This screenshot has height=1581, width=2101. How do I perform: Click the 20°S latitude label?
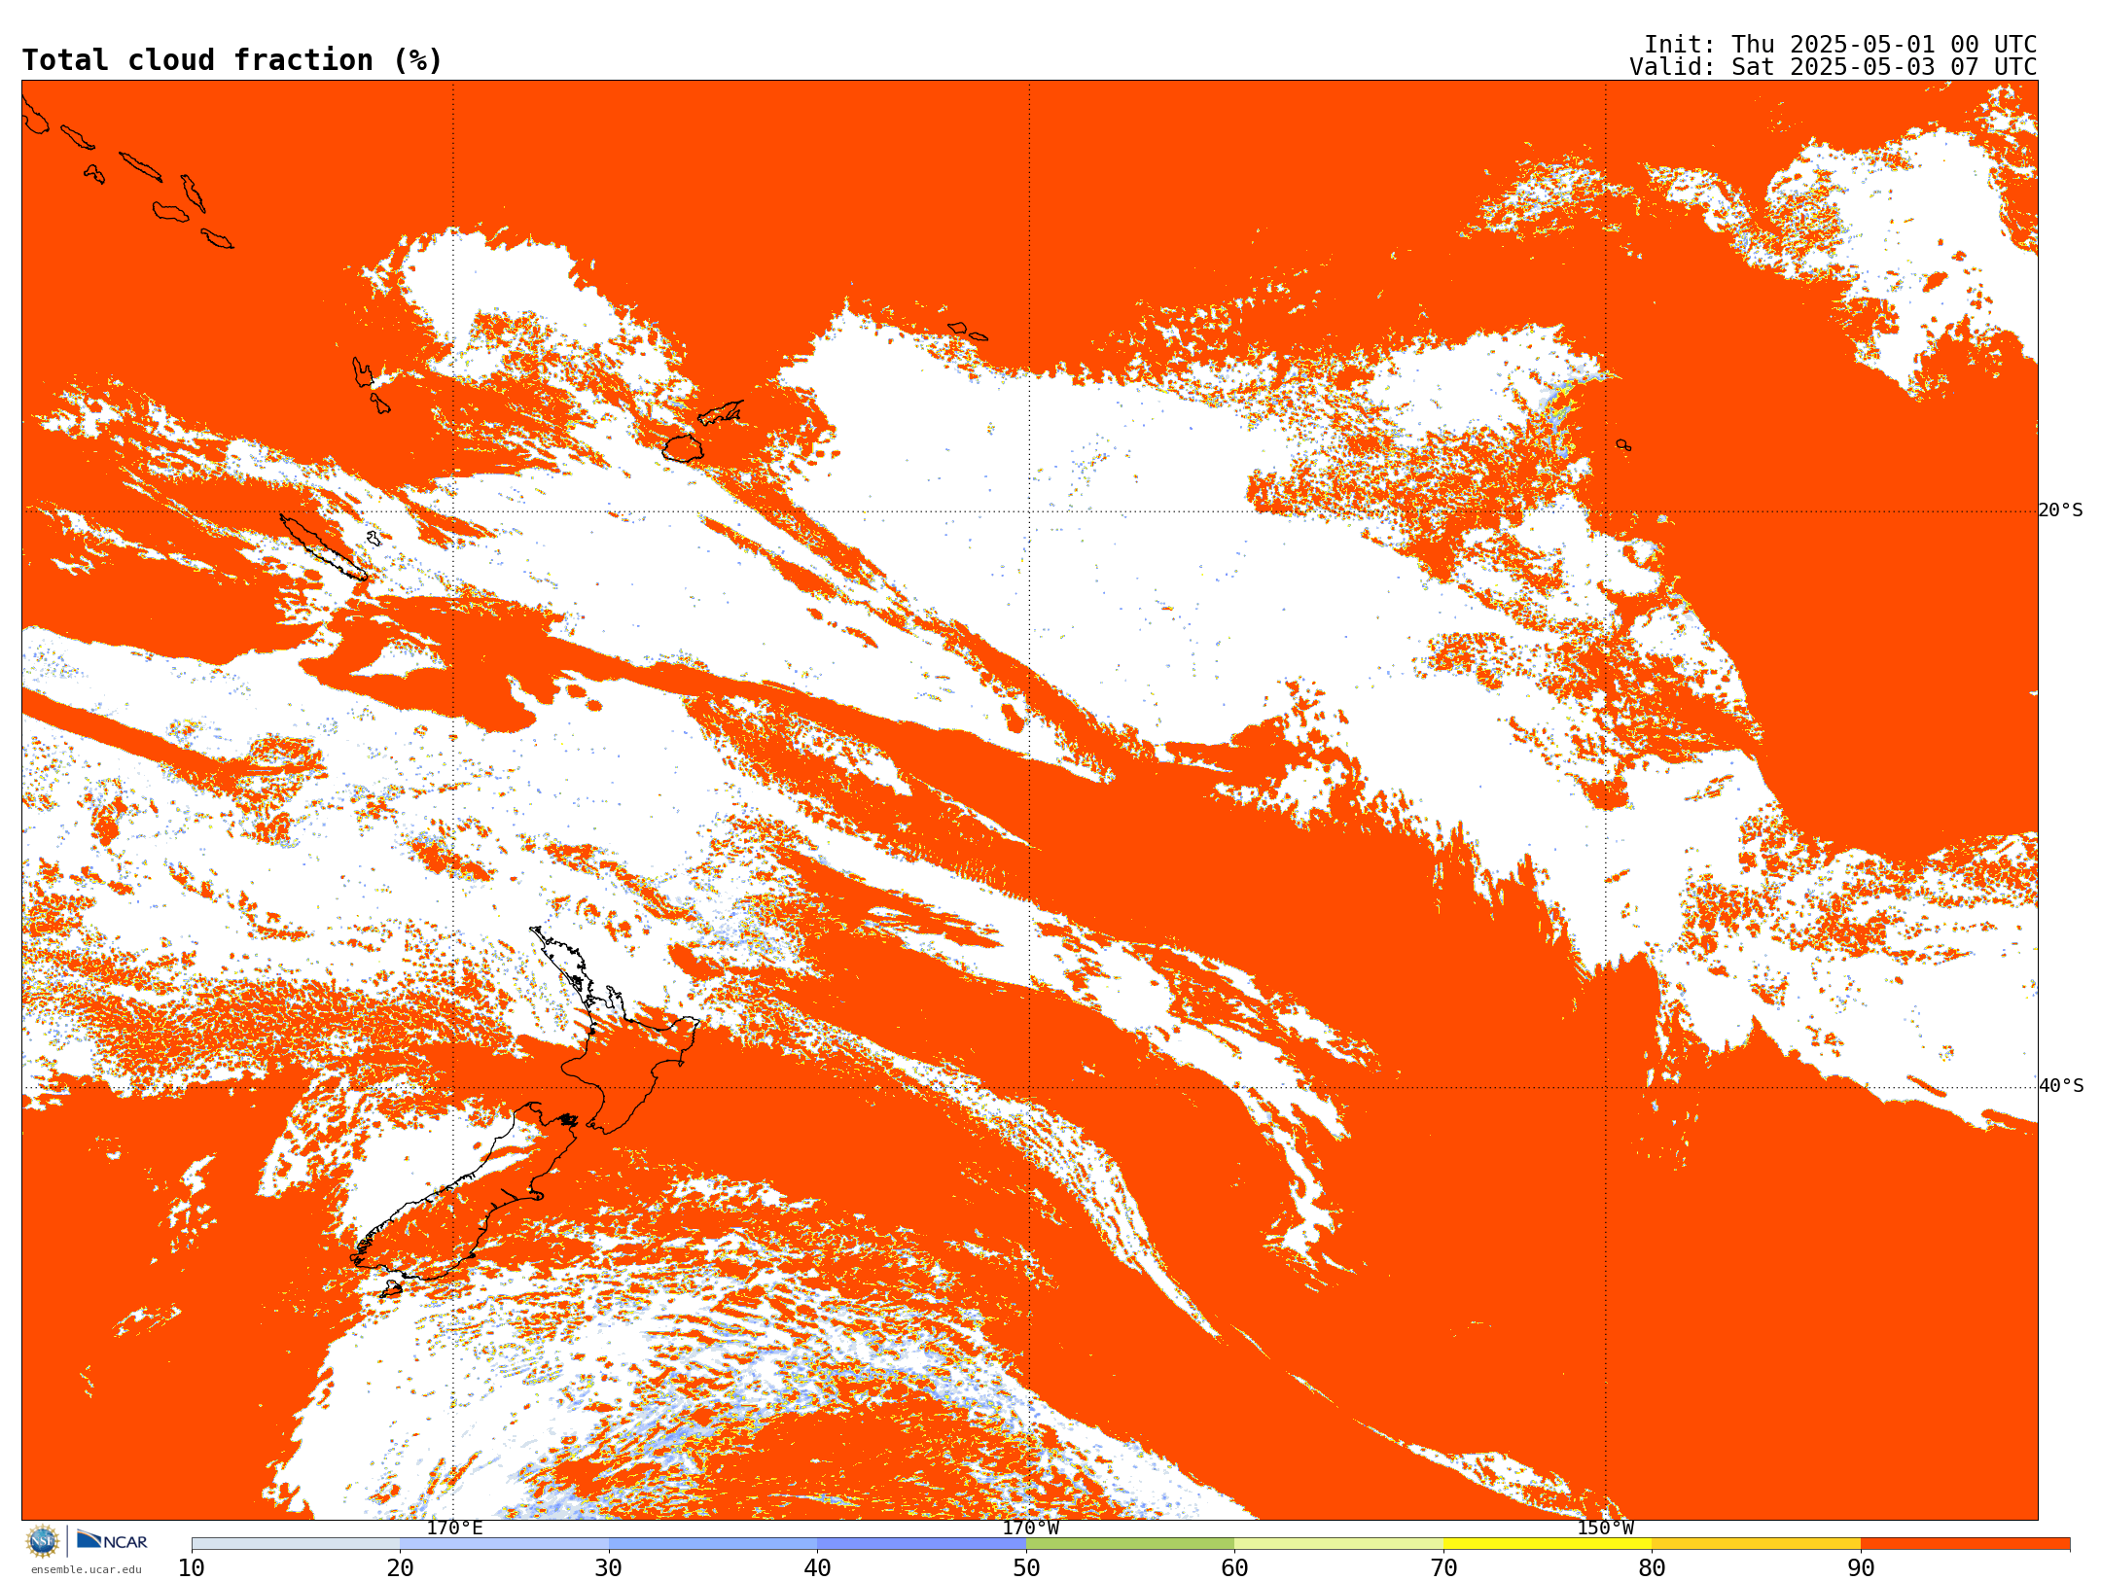[2061, 510]
